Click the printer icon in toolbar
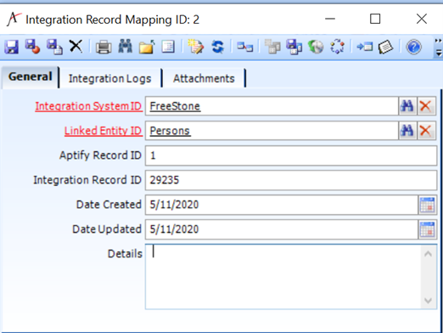Screen dimensions: 443x333 tap(104, 47)
